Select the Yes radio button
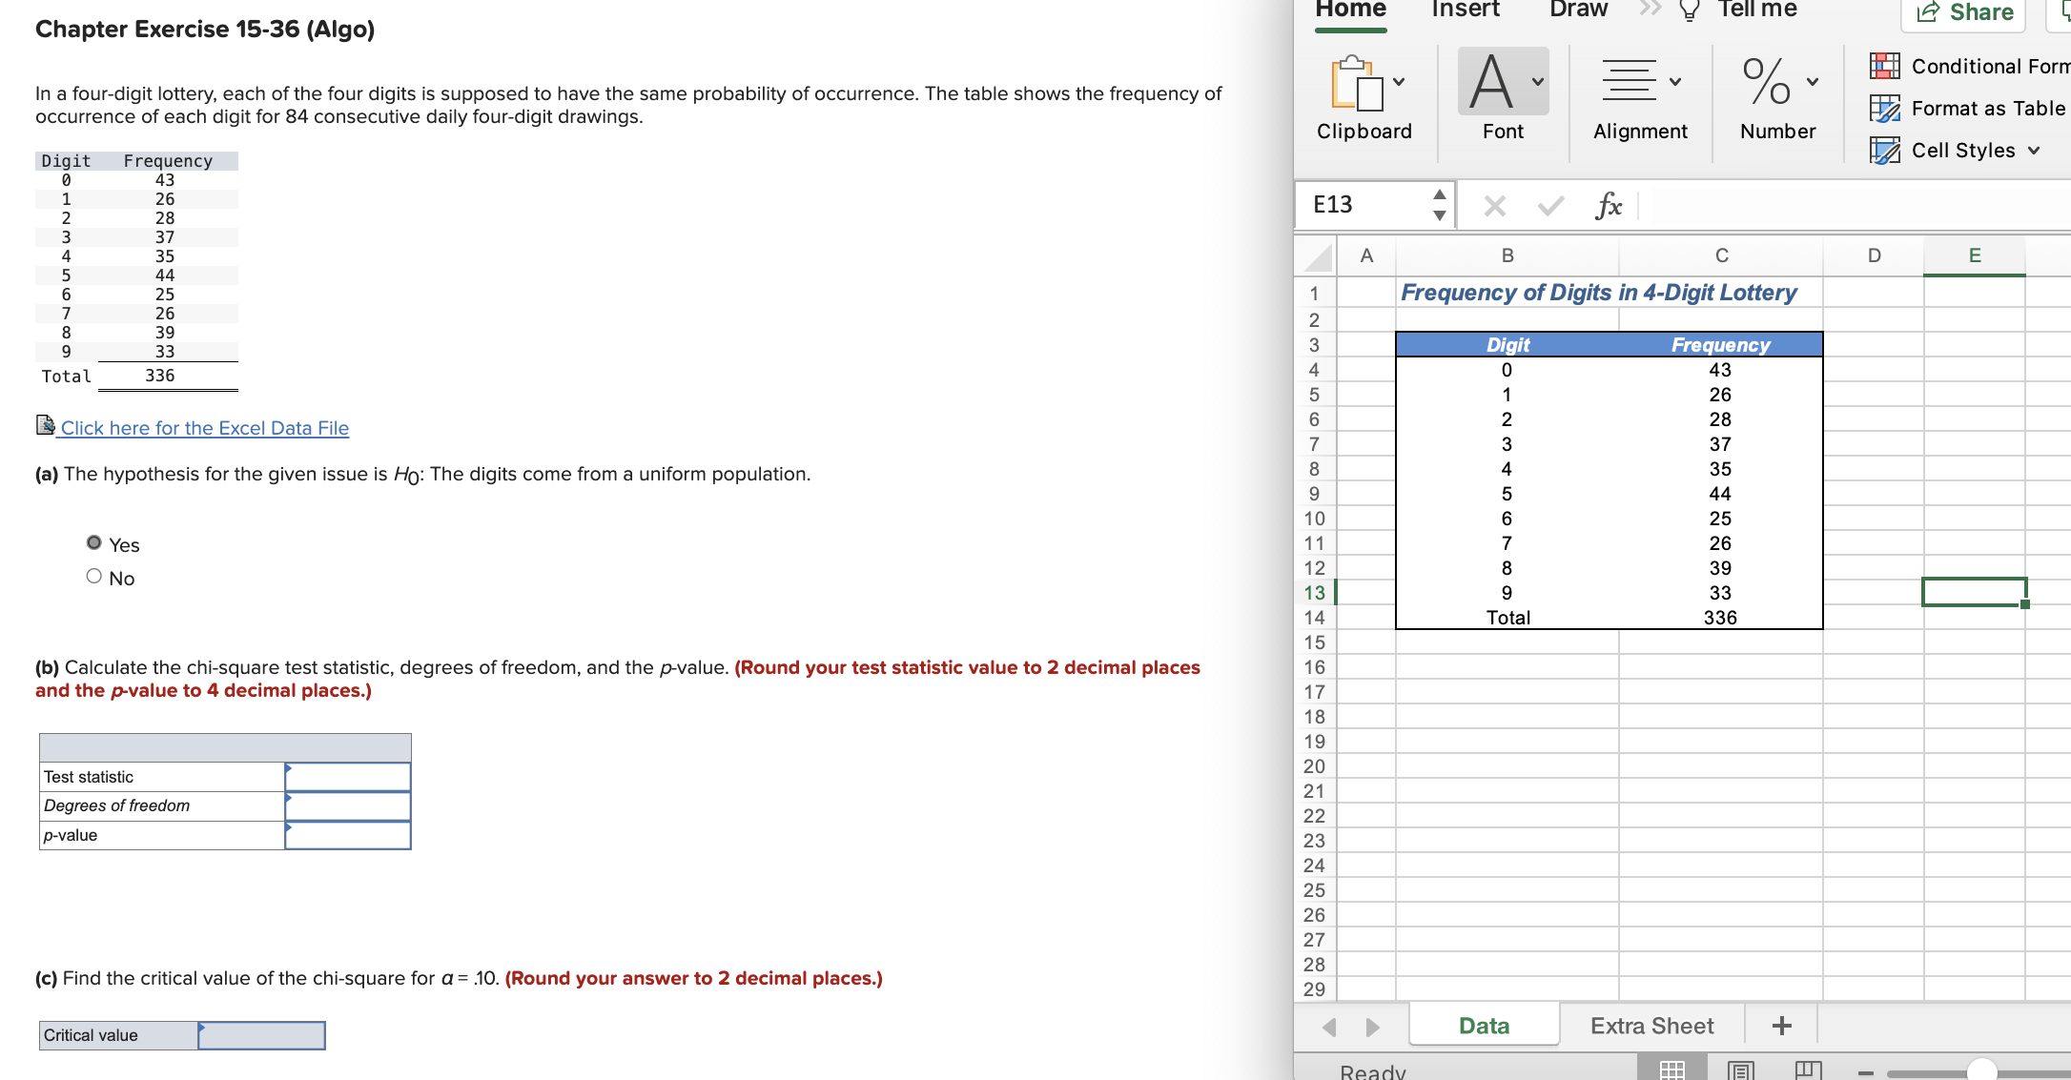Viewport: 2071px width, 1080px height. (x=93, y=543)
